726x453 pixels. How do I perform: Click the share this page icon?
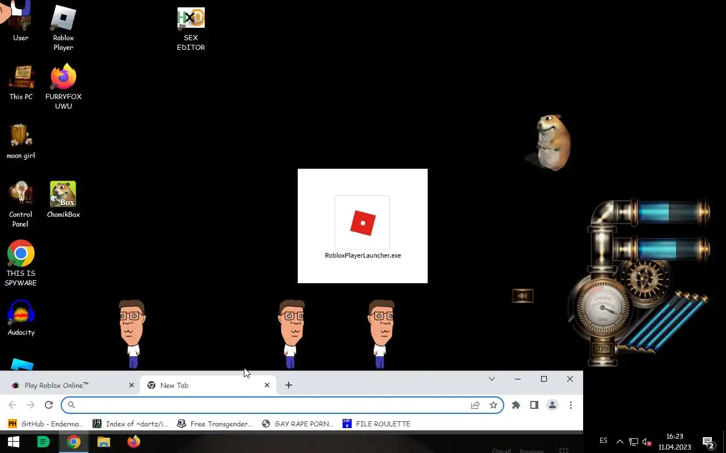[x=475, y=405]
